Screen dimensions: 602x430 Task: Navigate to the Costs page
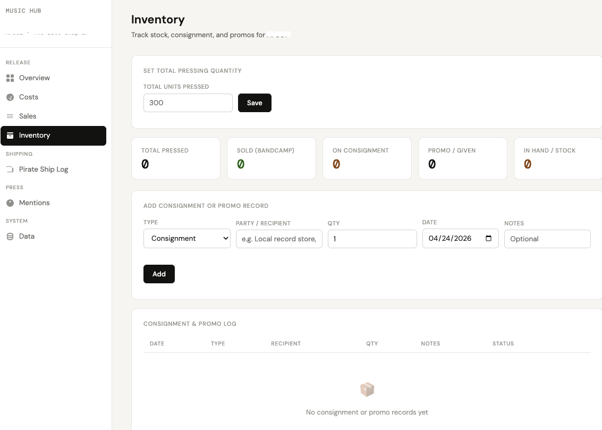(29, 97)
